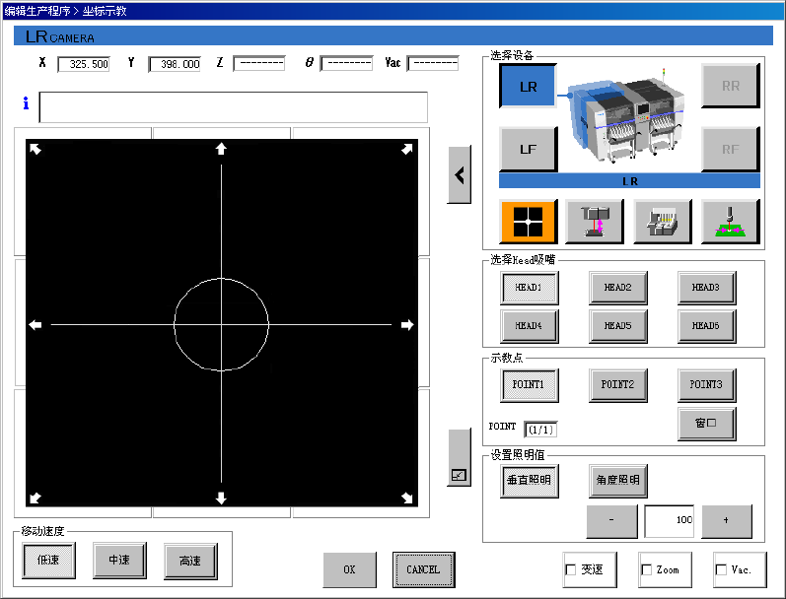The image size is (786, 599).
Task: Jog the camera up with the up arrow
Action: (221, 149)
